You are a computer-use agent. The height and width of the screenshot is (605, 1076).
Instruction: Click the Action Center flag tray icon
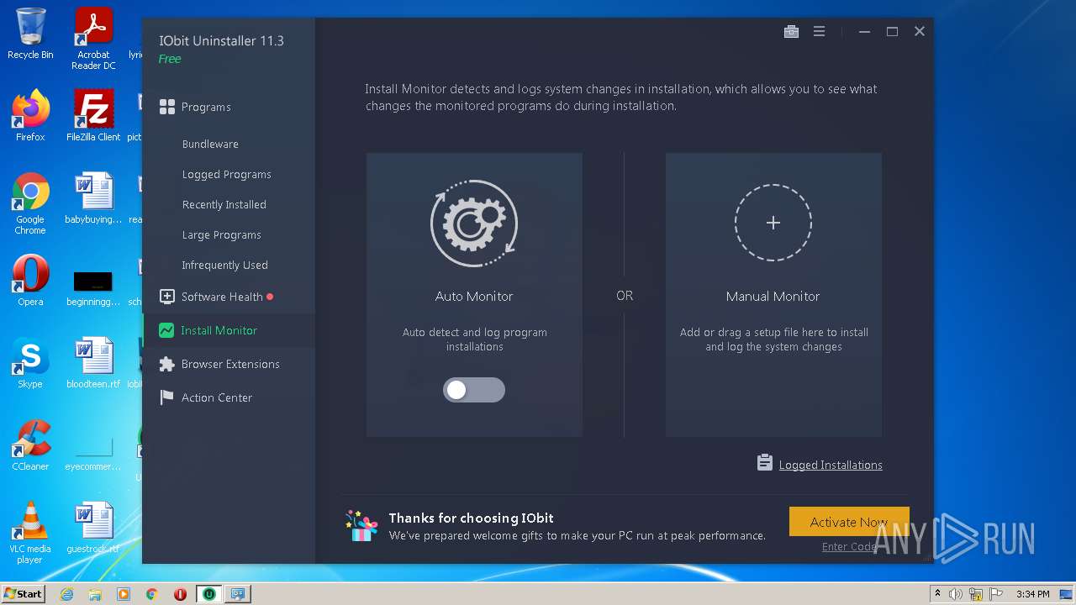coord(995,594)
